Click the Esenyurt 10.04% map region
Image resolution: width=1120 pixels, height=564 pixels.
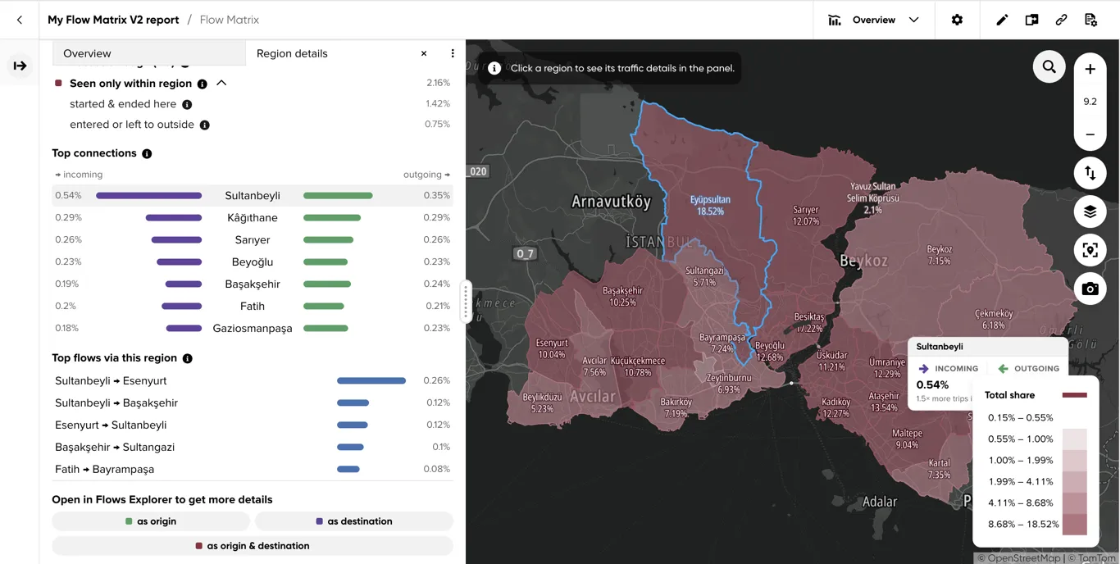(552, 348)
